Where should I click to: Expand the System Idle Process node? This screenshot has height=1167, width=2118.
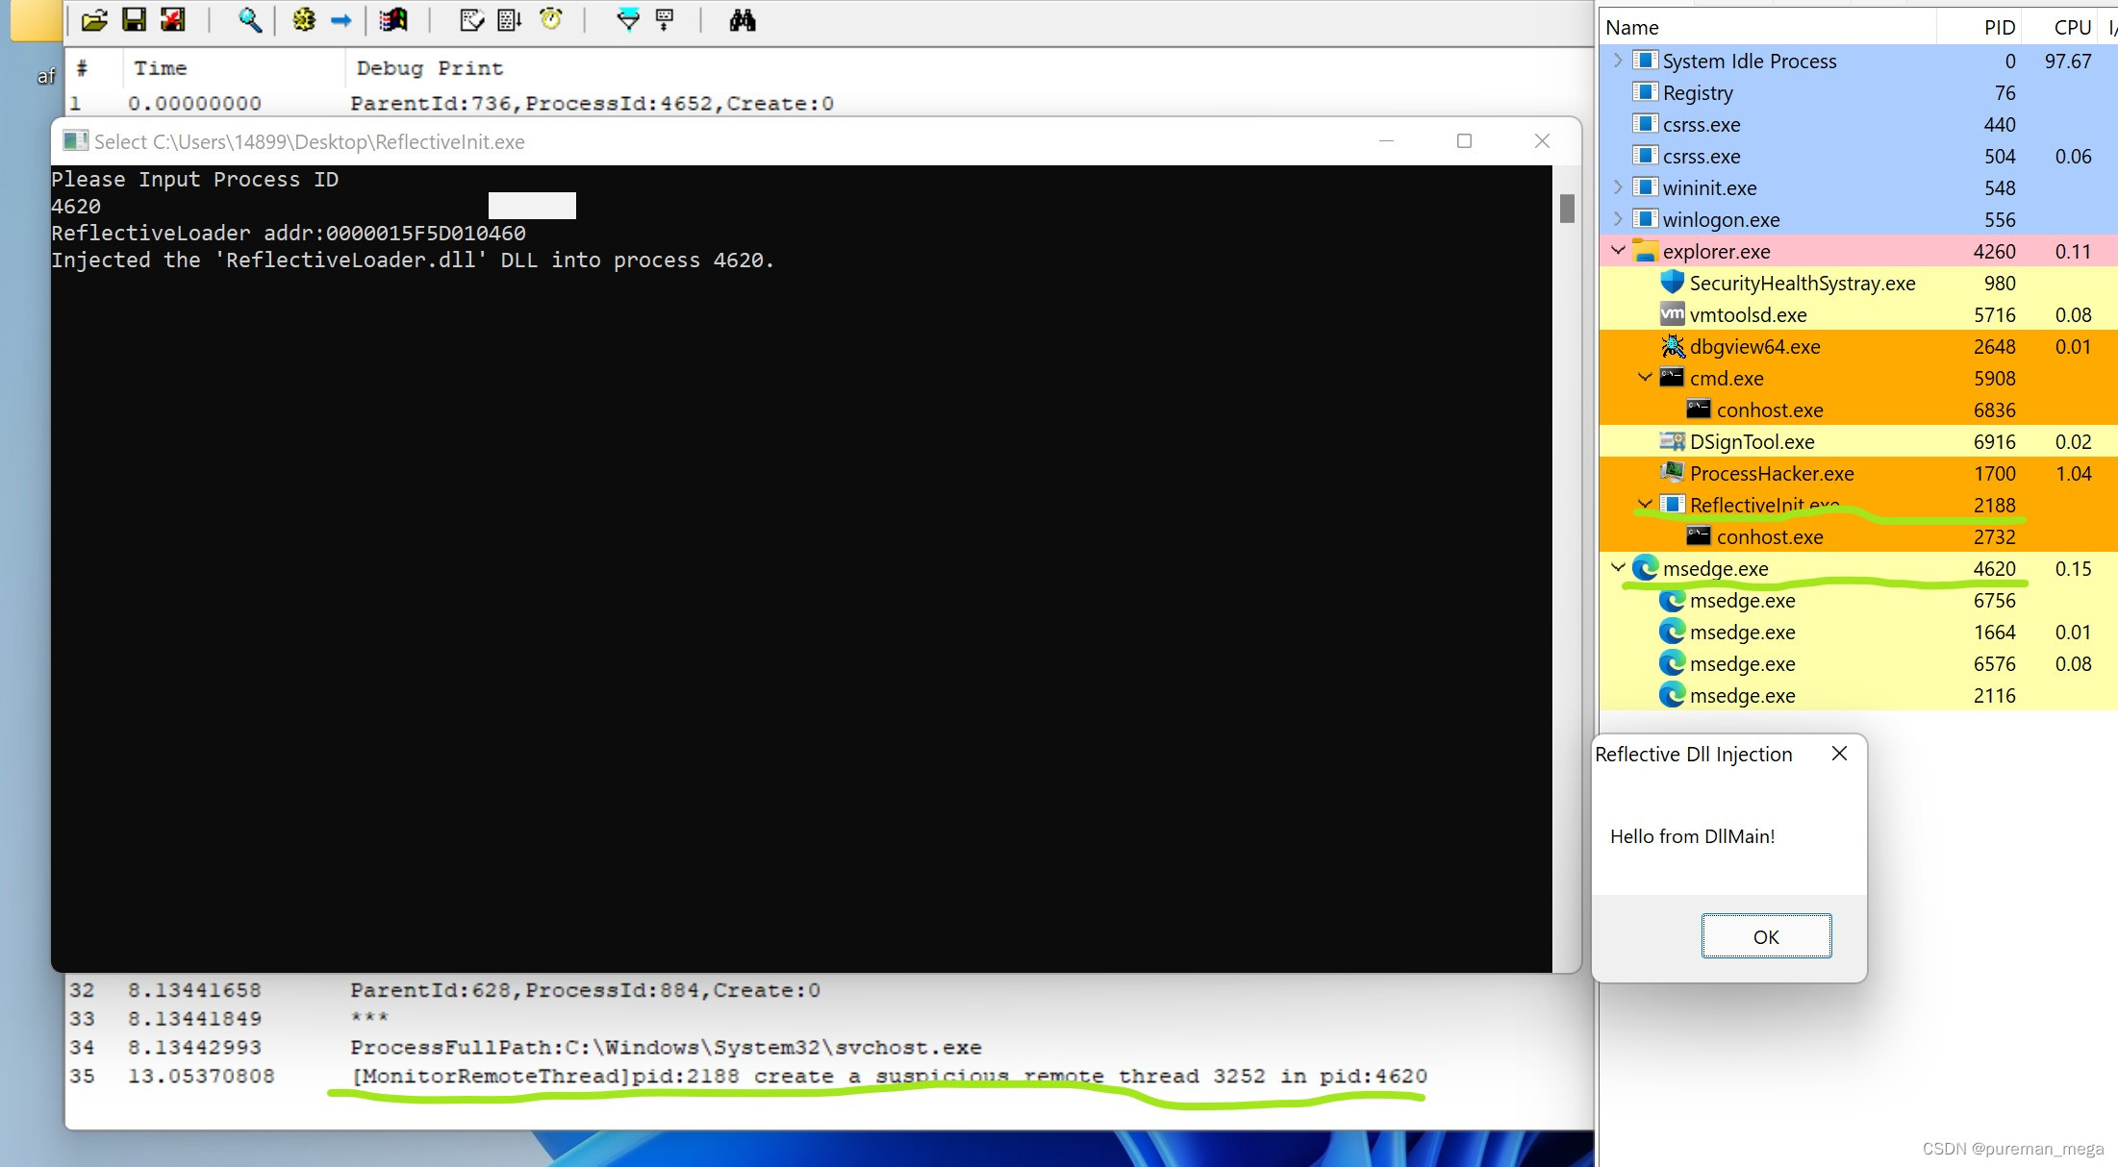tap(1618, 61)
